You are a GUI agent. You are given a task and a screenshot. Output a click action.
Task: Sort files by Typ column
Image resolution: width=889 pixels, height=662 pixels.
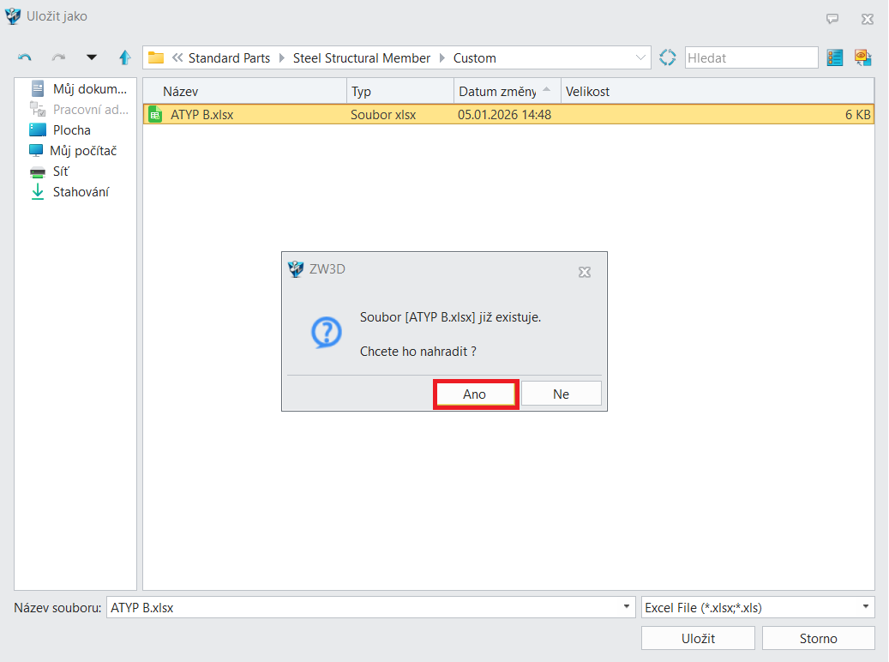tap(400, 92)
